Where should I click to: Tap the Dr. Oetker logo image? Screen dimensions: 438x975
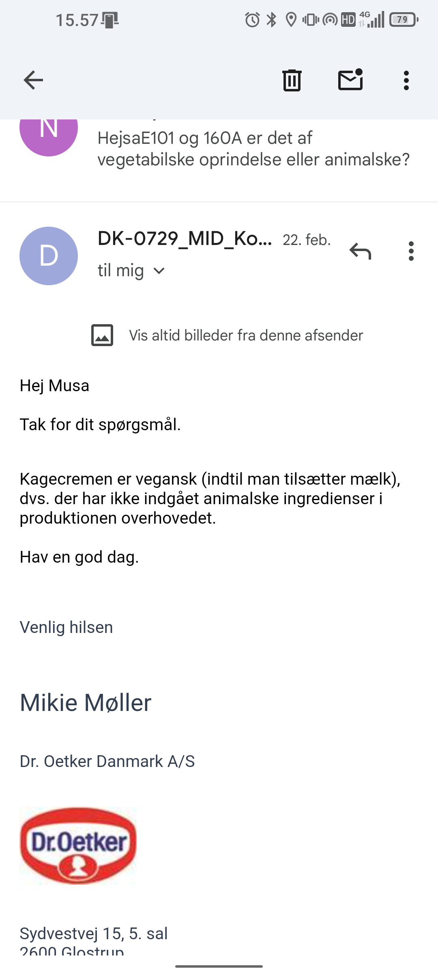[78, 845]
